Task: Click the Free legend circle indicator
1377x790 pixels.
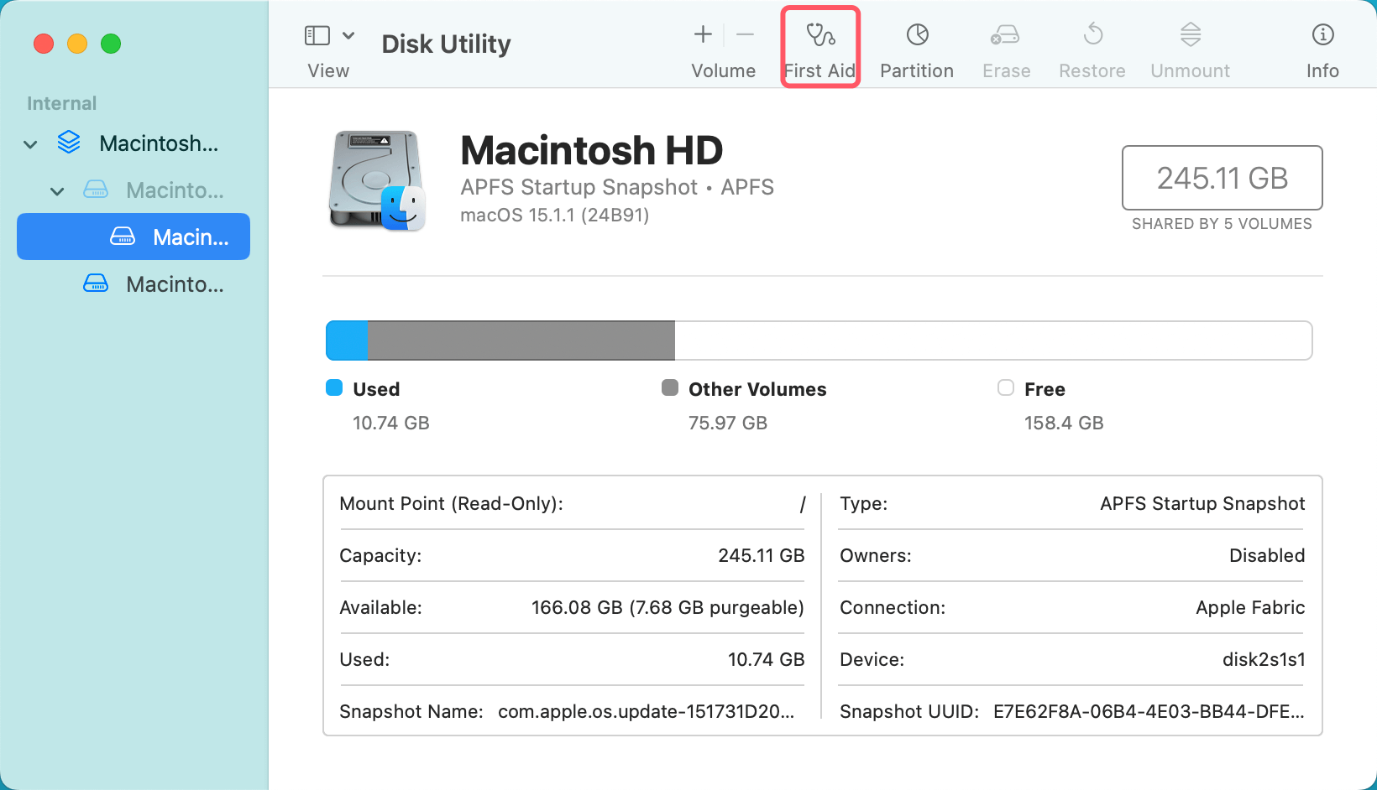Action: [1005, 387]
